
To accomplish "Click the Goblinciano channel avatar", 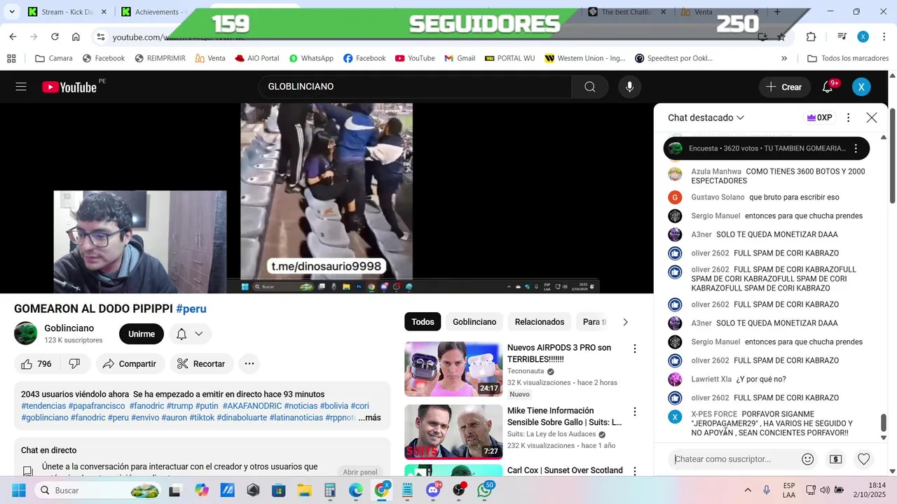I will [26, 333].
